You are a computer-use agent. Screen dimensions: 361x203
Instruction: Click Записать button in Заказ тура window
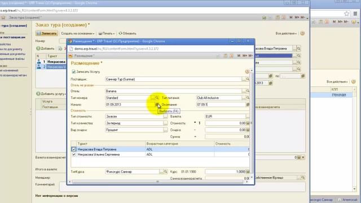click(47, 33)
